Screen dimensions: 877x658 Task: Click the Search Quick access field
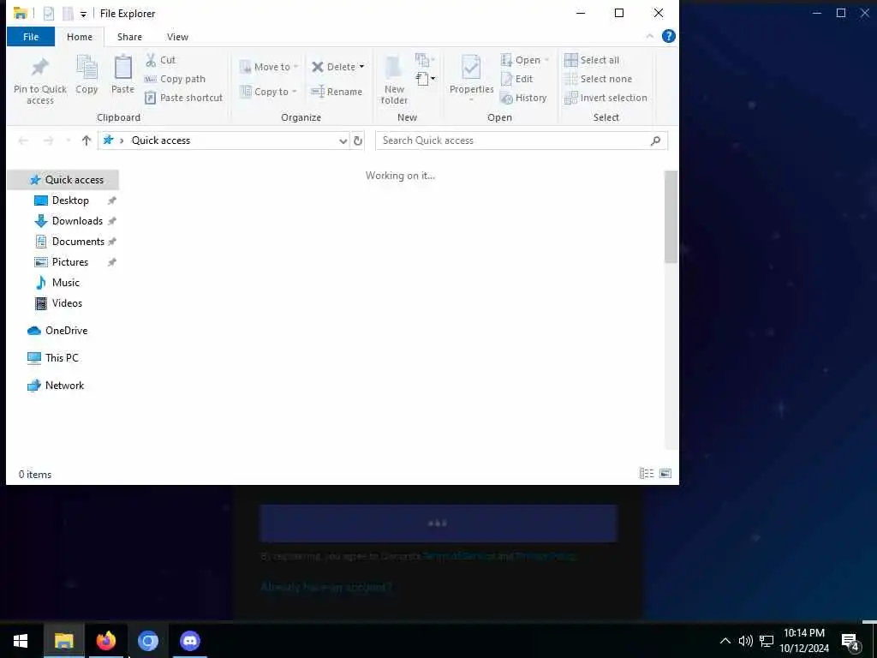(522, 141)
